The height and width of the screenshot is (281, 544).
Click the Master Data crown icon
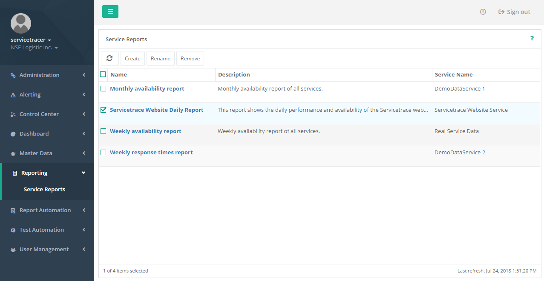pyautogui.click(x=13, y=153)
